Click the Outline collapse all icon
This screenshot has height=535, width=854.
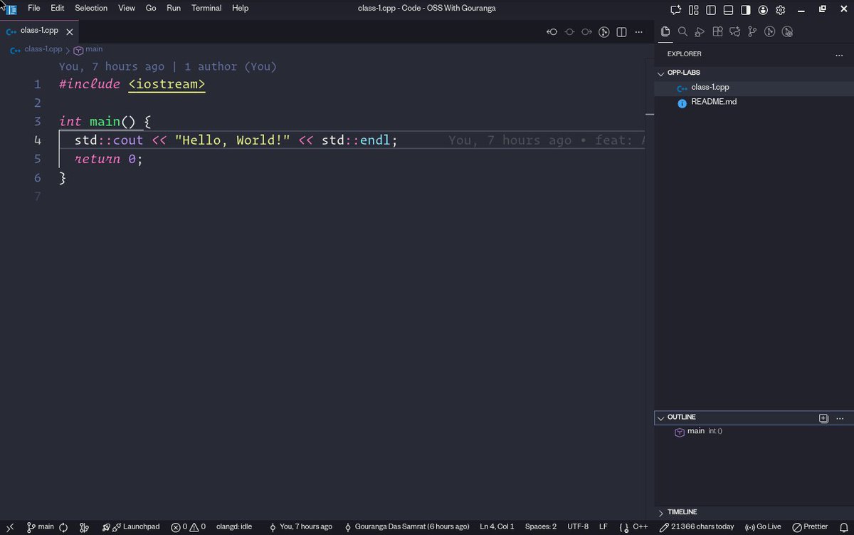click(x=824, y=418)
